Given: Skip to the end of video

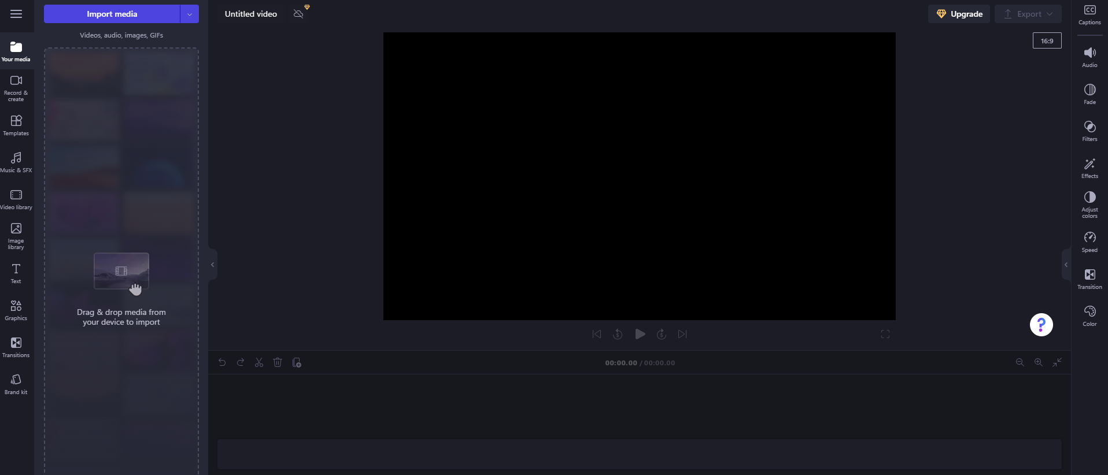Looking at the screenshot, I should point(682,334).
